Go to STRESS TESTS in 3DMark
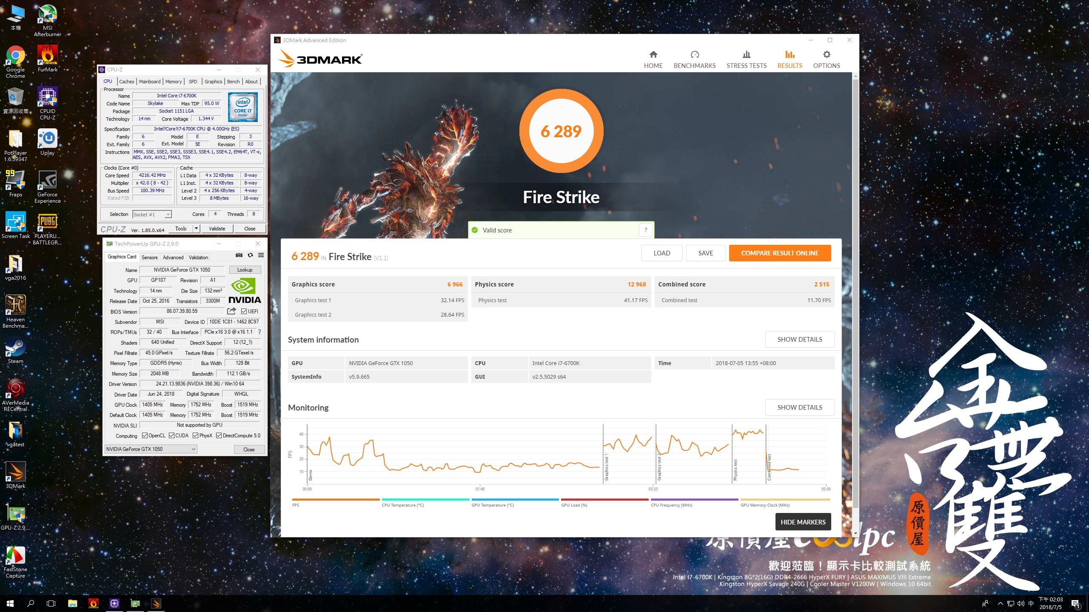The height and width of the screenshot is (612, 1089). (746, 59)
